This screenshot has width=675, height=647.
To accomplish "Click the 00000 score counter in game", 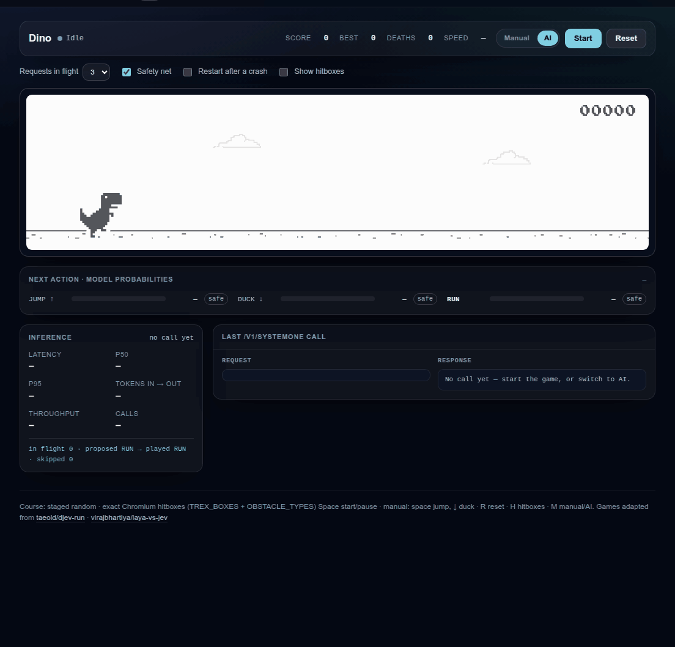I will pos(607,111).
